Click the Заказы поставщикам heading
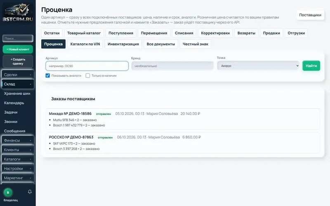The height and width of the screenshot is (206, 330). 73,99
